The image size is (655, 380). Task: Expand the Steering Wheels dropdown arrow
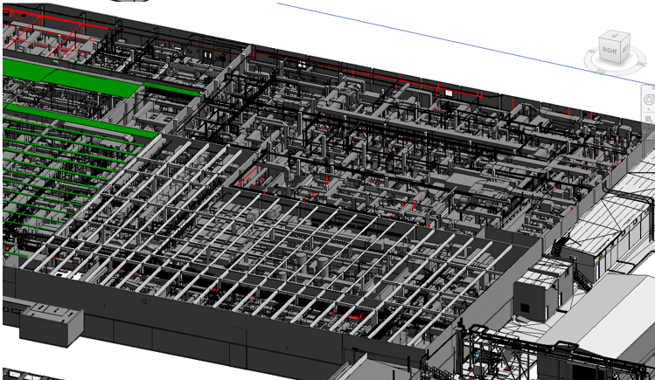[649, 109]
